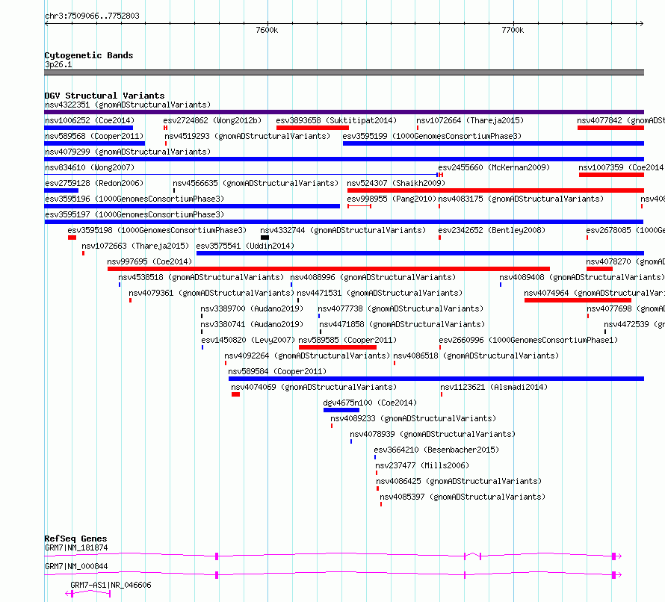Open GRM7|NM_181874 RefSeq gene label
Image resolution: width=665 pixels, height=602 pixels.
tap(76, 547)
